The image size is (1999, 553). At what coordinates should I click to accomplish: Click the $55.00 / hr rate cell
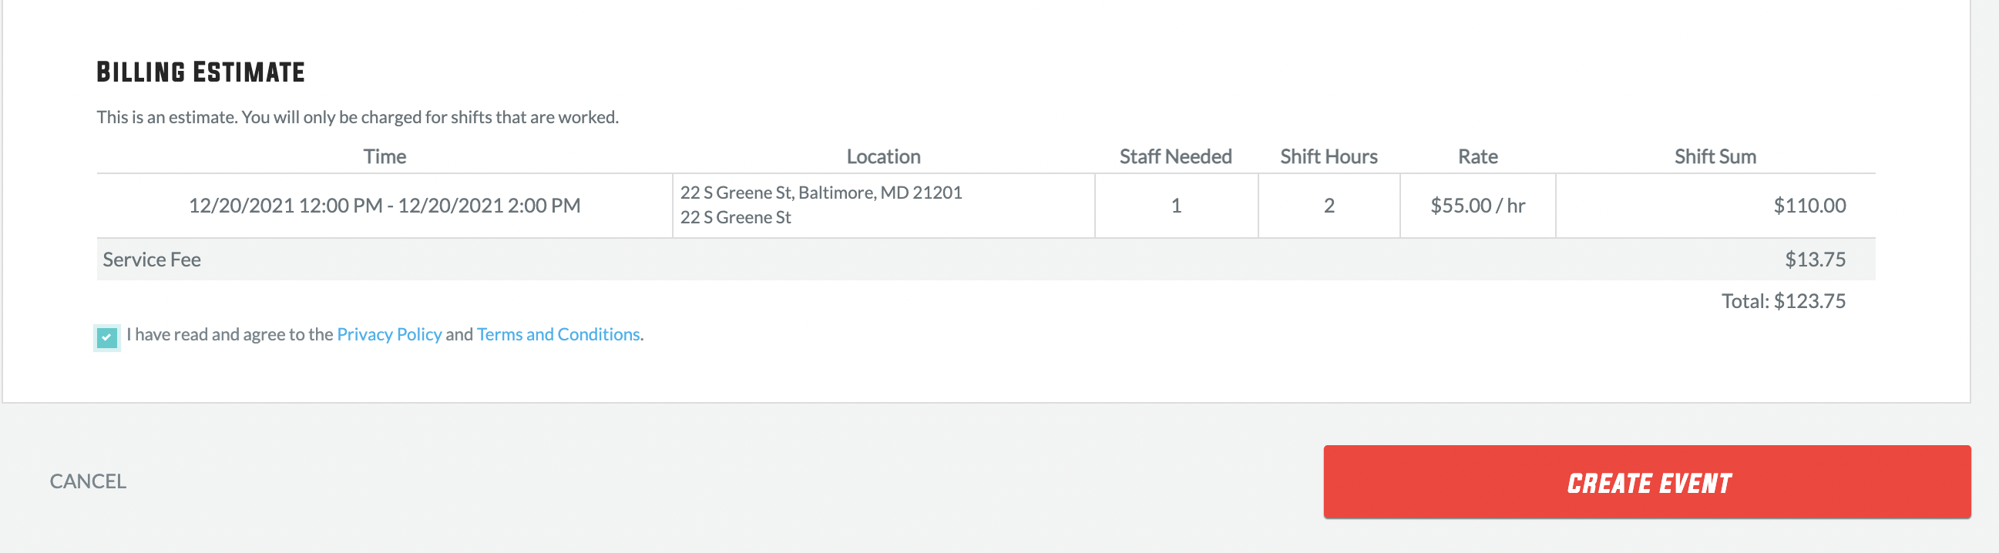1477,206
